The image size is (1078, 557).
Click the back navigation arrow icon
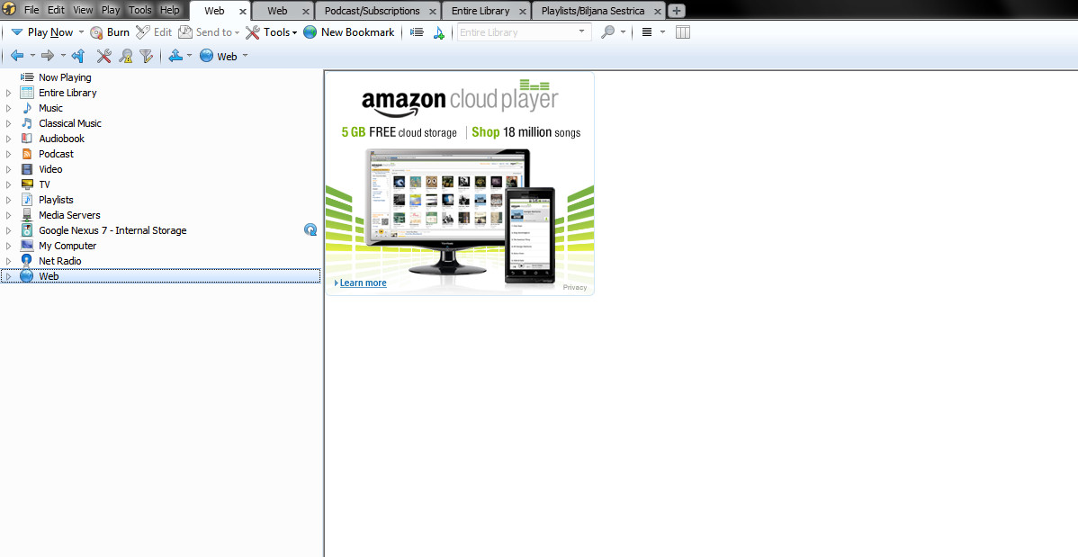click(x=17, y=56)
